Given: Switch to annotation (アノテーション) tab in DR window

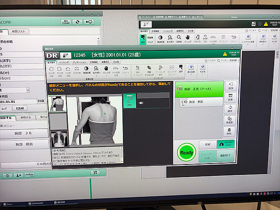Looking at the screenshot, I should [x=79, y=62].
